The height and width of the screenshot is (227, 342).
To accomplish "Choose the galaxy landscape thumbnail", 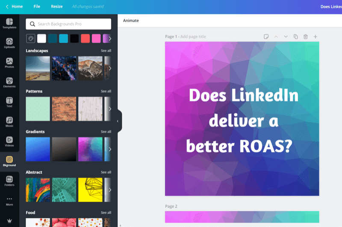I will tap(64, 69).
